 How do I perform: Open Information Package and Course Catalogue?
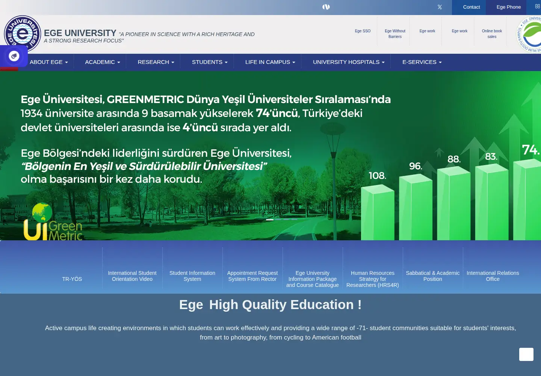pos(313,279)
